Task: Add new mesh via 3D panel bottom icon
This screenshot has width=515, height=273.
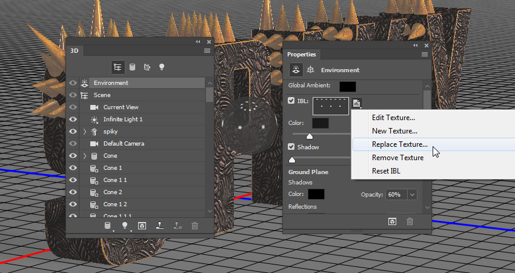Action: click(x=108, y=226)
